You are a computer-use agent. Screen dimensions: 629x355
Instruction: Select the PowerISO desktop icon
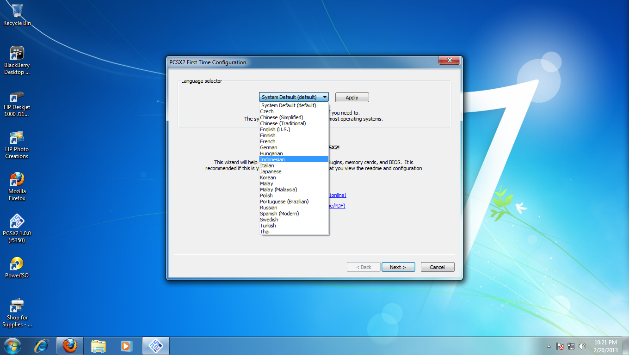[x=17, y=268]
